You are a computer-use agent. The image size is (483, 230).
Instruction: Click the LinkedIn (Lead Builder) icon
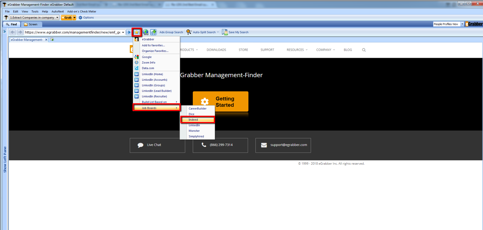tap(137, 91)
